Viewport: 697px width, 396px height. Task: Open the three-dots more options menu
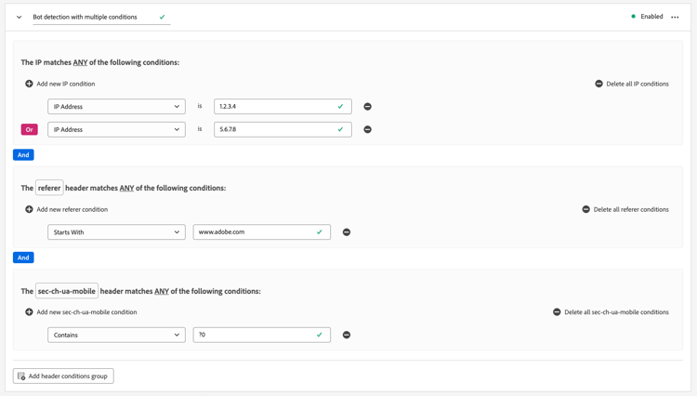675,17
